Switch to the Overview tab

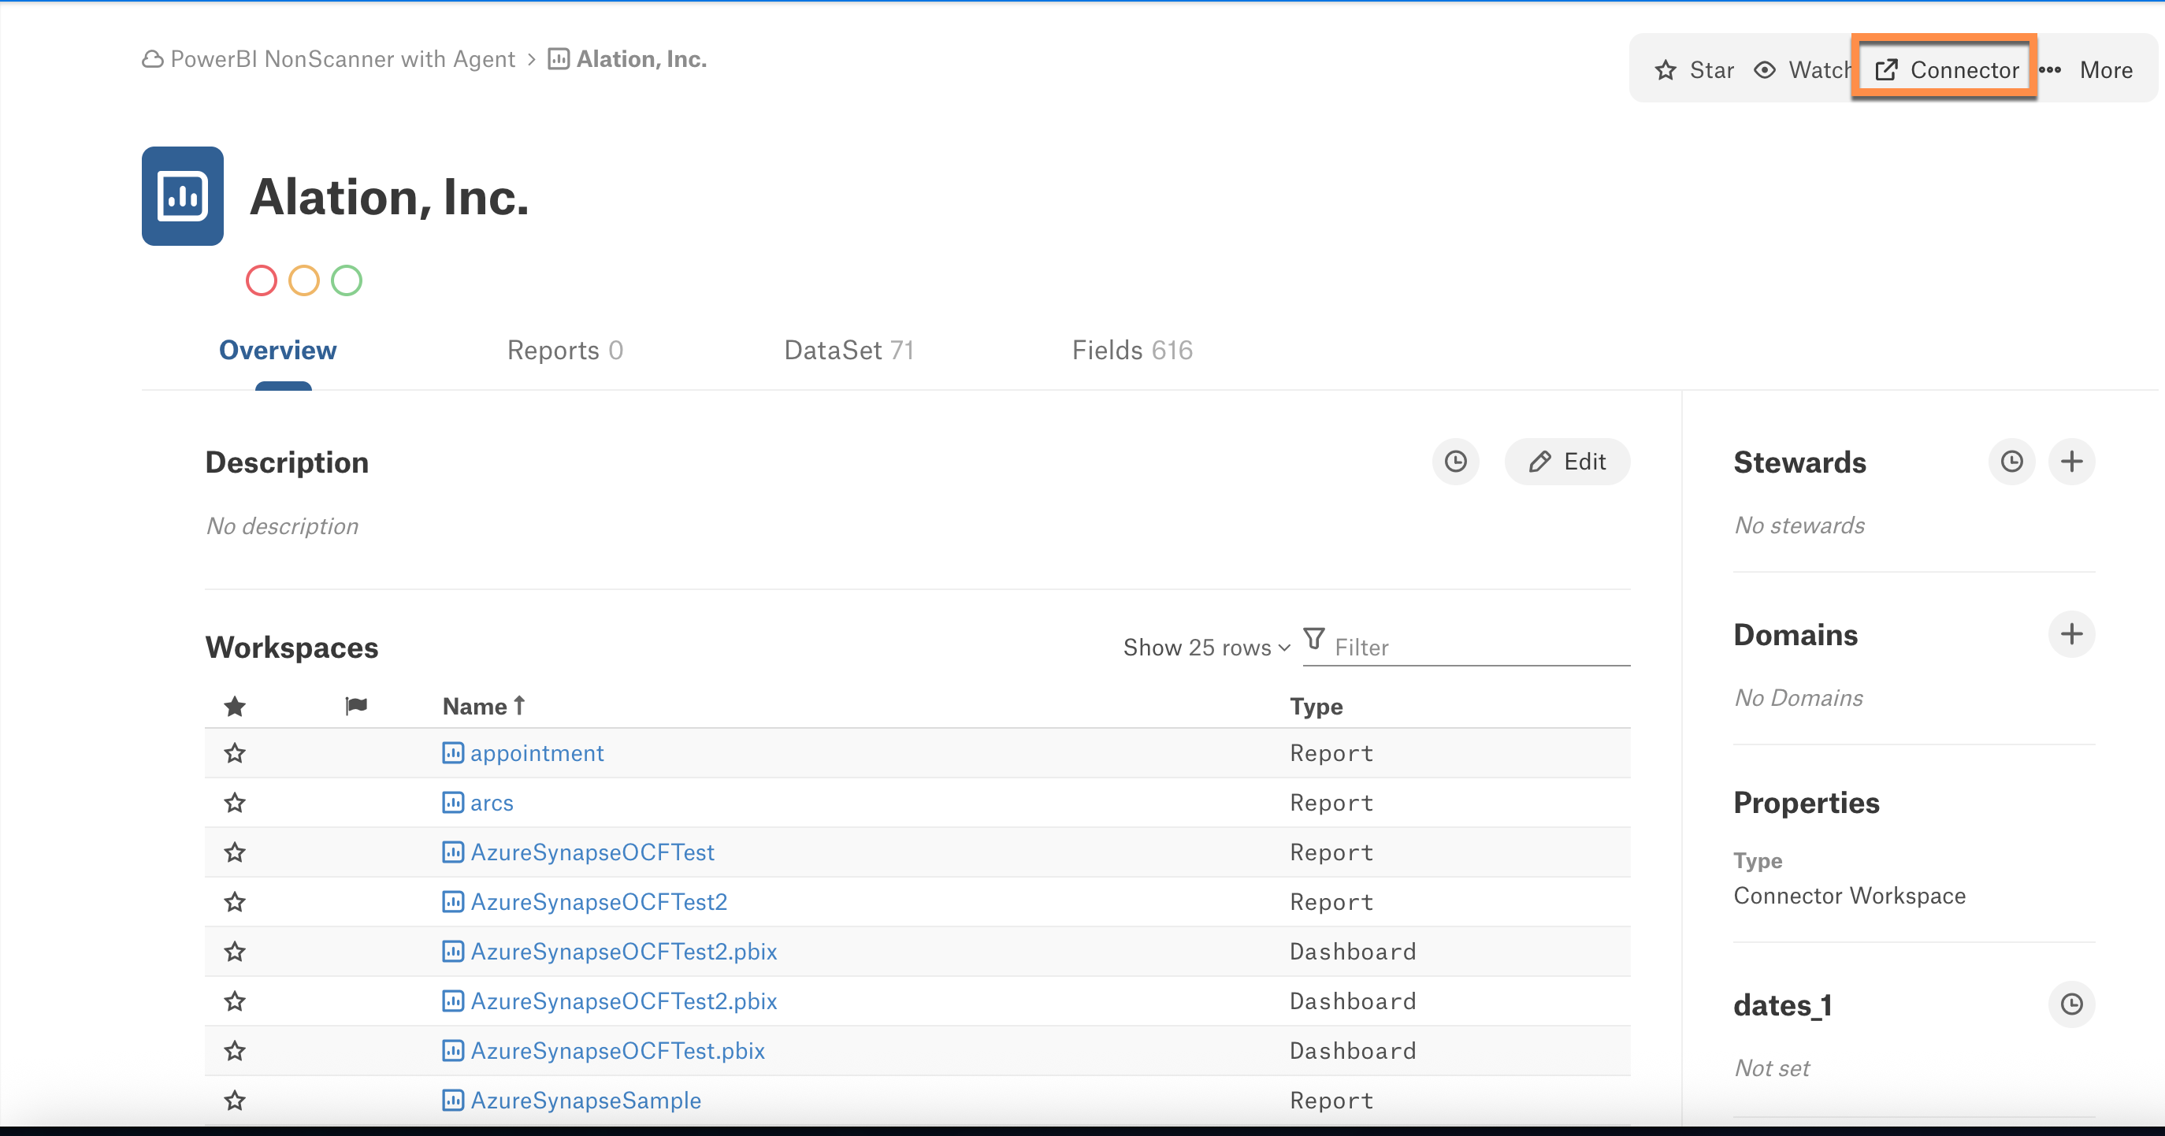click(x=277, y=351)
